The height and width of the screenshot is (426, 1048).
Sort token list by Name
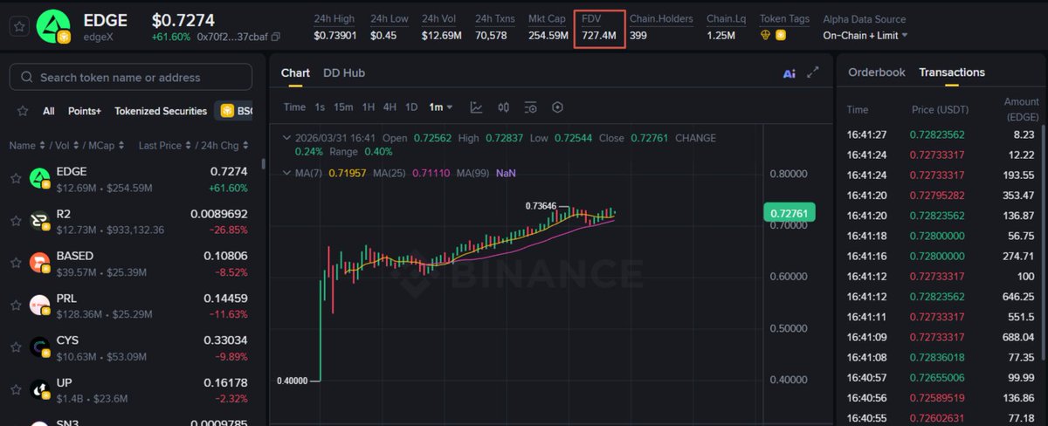tap(25, 146)
